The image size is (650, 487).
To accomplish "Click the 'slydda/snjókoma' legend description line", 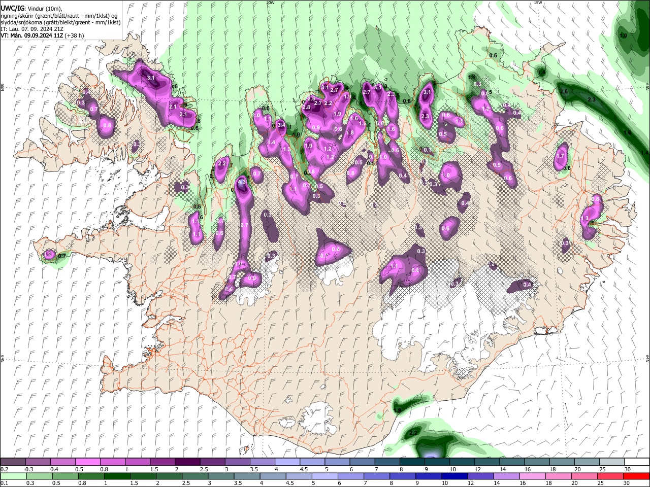I will tap(60, 22).
